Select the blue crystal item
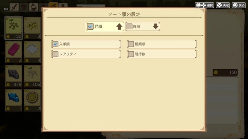This screenshot has height=139, width=248. 13,100
